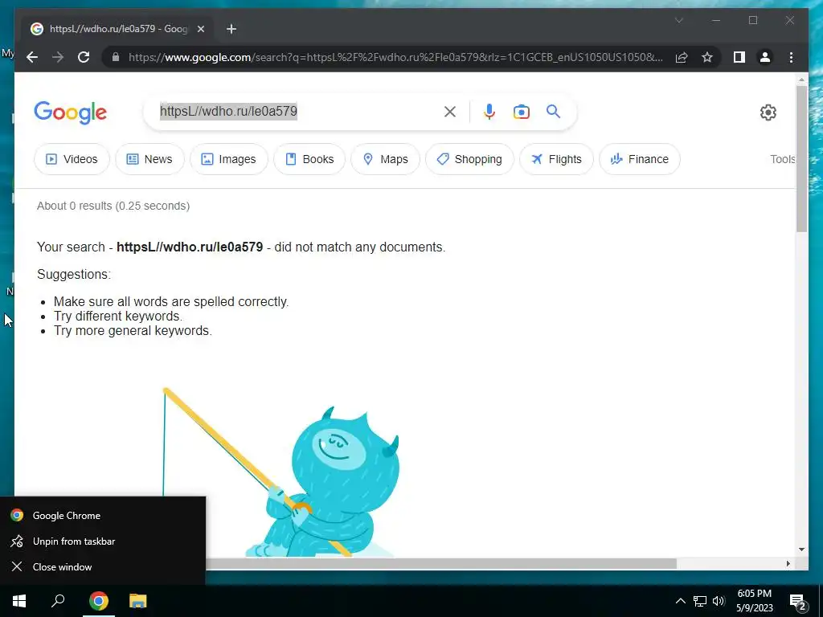Click the browser forward arrow

(58, 57)
